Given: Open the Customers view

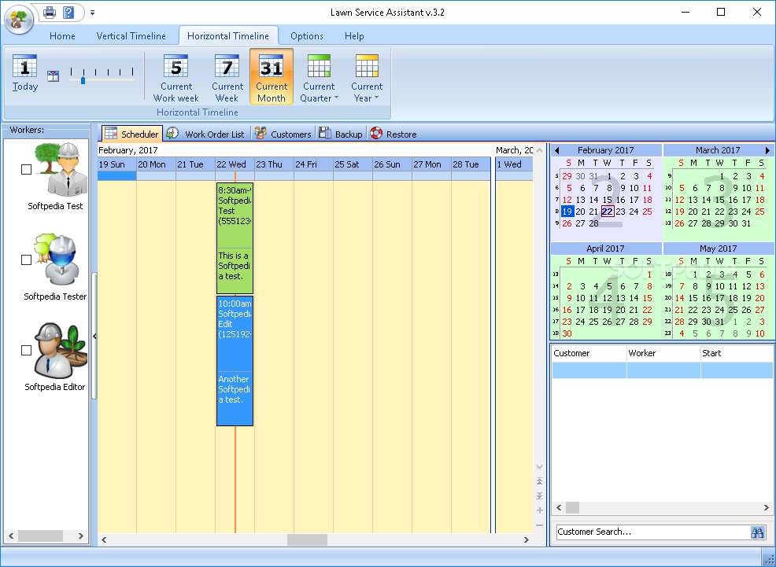Looking at the screenshot, I should pos(283,134).
